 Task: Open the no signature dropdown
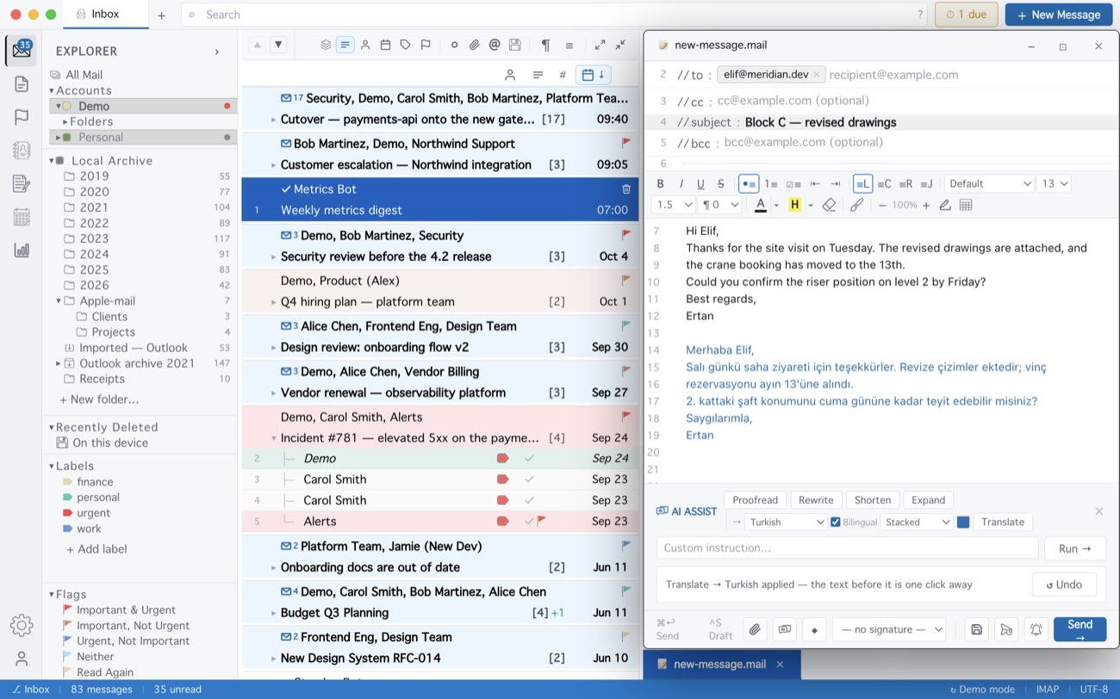pos(889,629)
